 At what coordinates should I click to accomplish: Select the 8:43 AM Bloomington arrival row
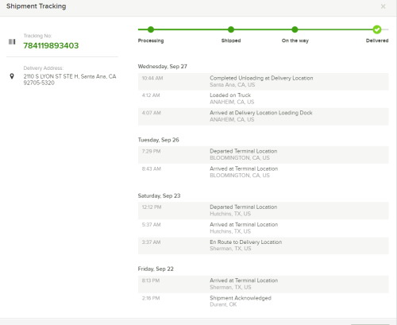[263, 172]
